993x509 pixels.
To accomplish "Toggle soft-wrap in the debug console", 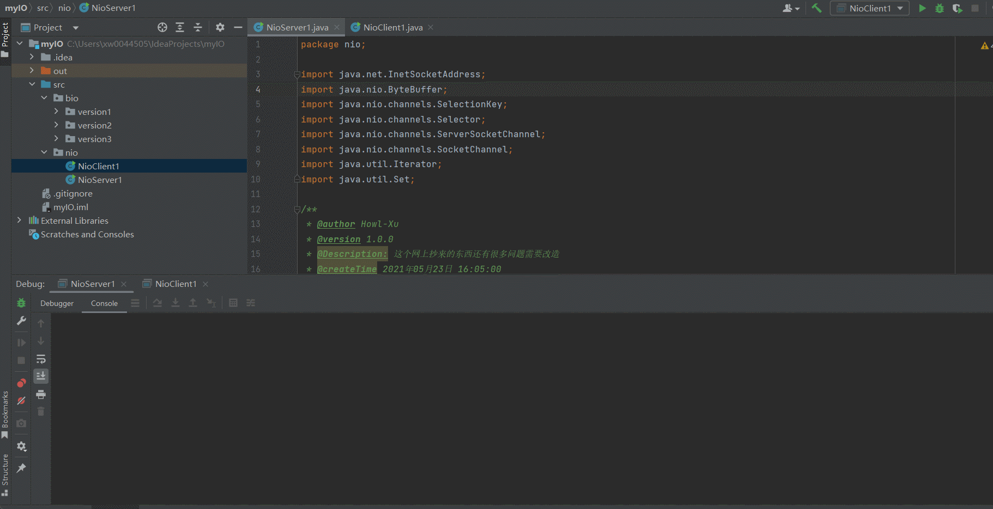I will 41,359.
